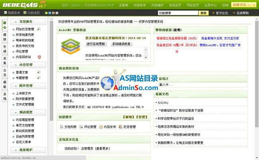
Task: Click the DedeCMS v5.7 logo
Action: point(24,5)
